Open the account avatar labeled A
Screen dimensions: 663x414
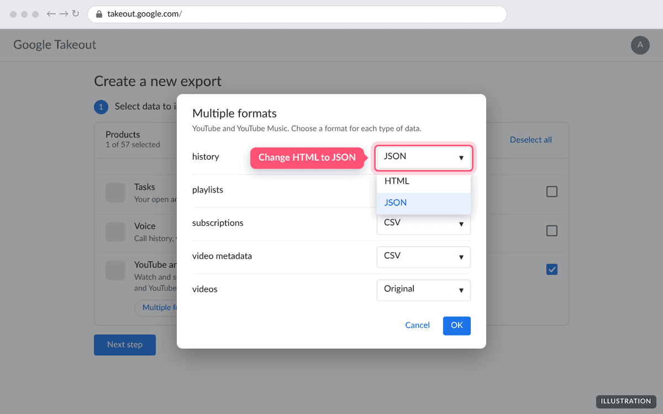640,45
